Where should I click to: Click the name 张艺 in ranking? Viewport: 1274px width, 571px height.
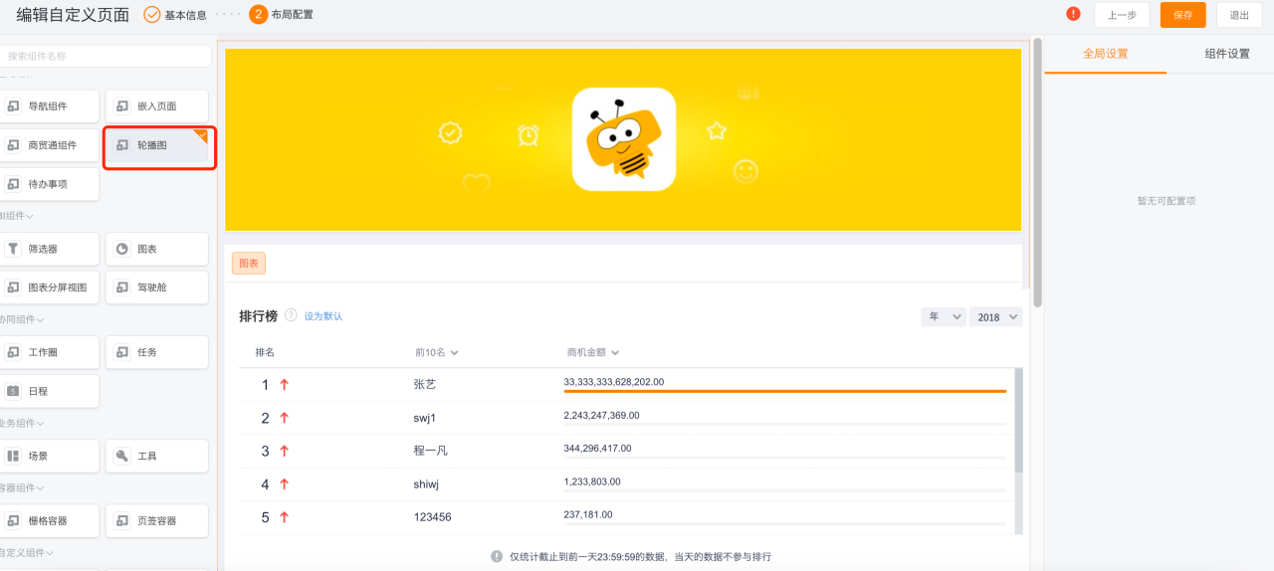[x=424, y=384]
